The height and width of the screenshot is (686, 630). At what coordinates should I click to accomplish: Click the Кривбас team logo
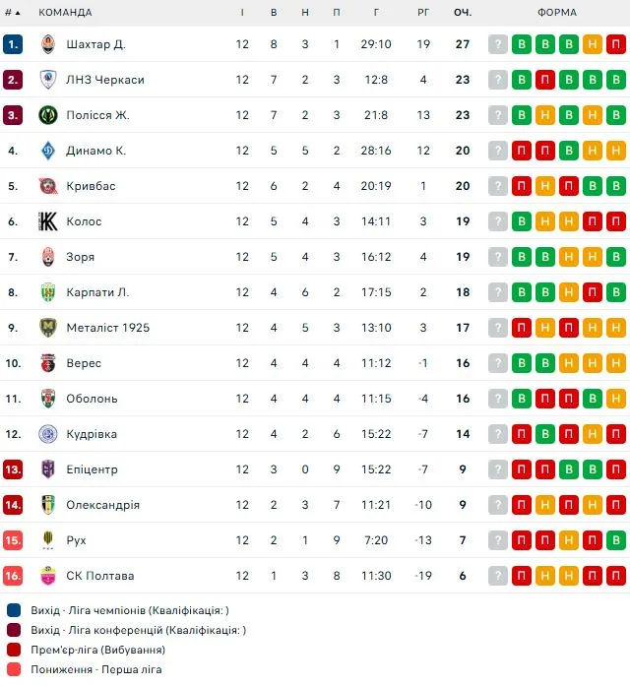48,186
